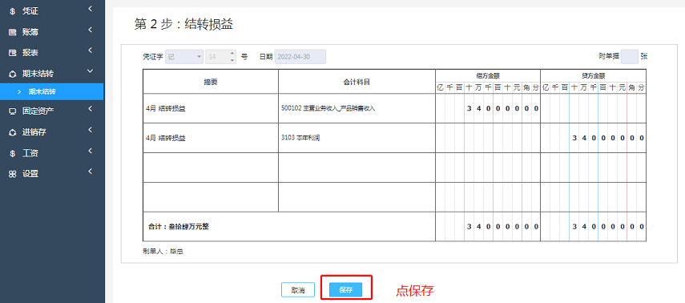This screenshot has width=685, height=303.
Task: Select the 3103 本年利润 account cell
Action: (x=357, y=138)
